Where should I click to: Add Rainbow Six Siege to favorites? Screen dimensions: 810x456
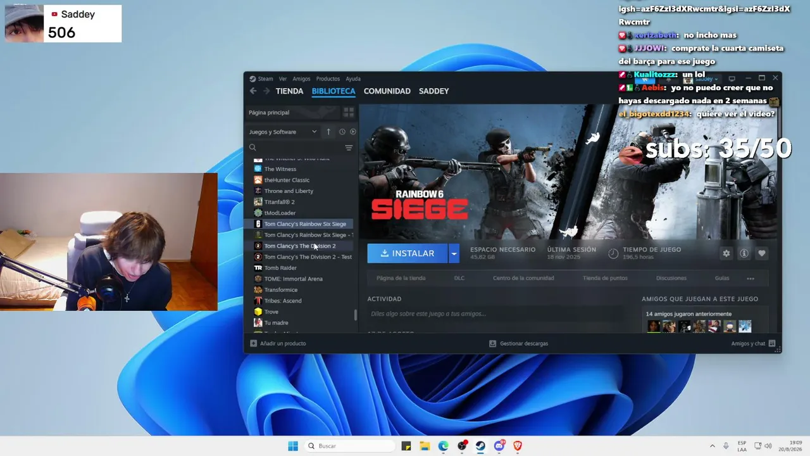(x=762, y=253)
